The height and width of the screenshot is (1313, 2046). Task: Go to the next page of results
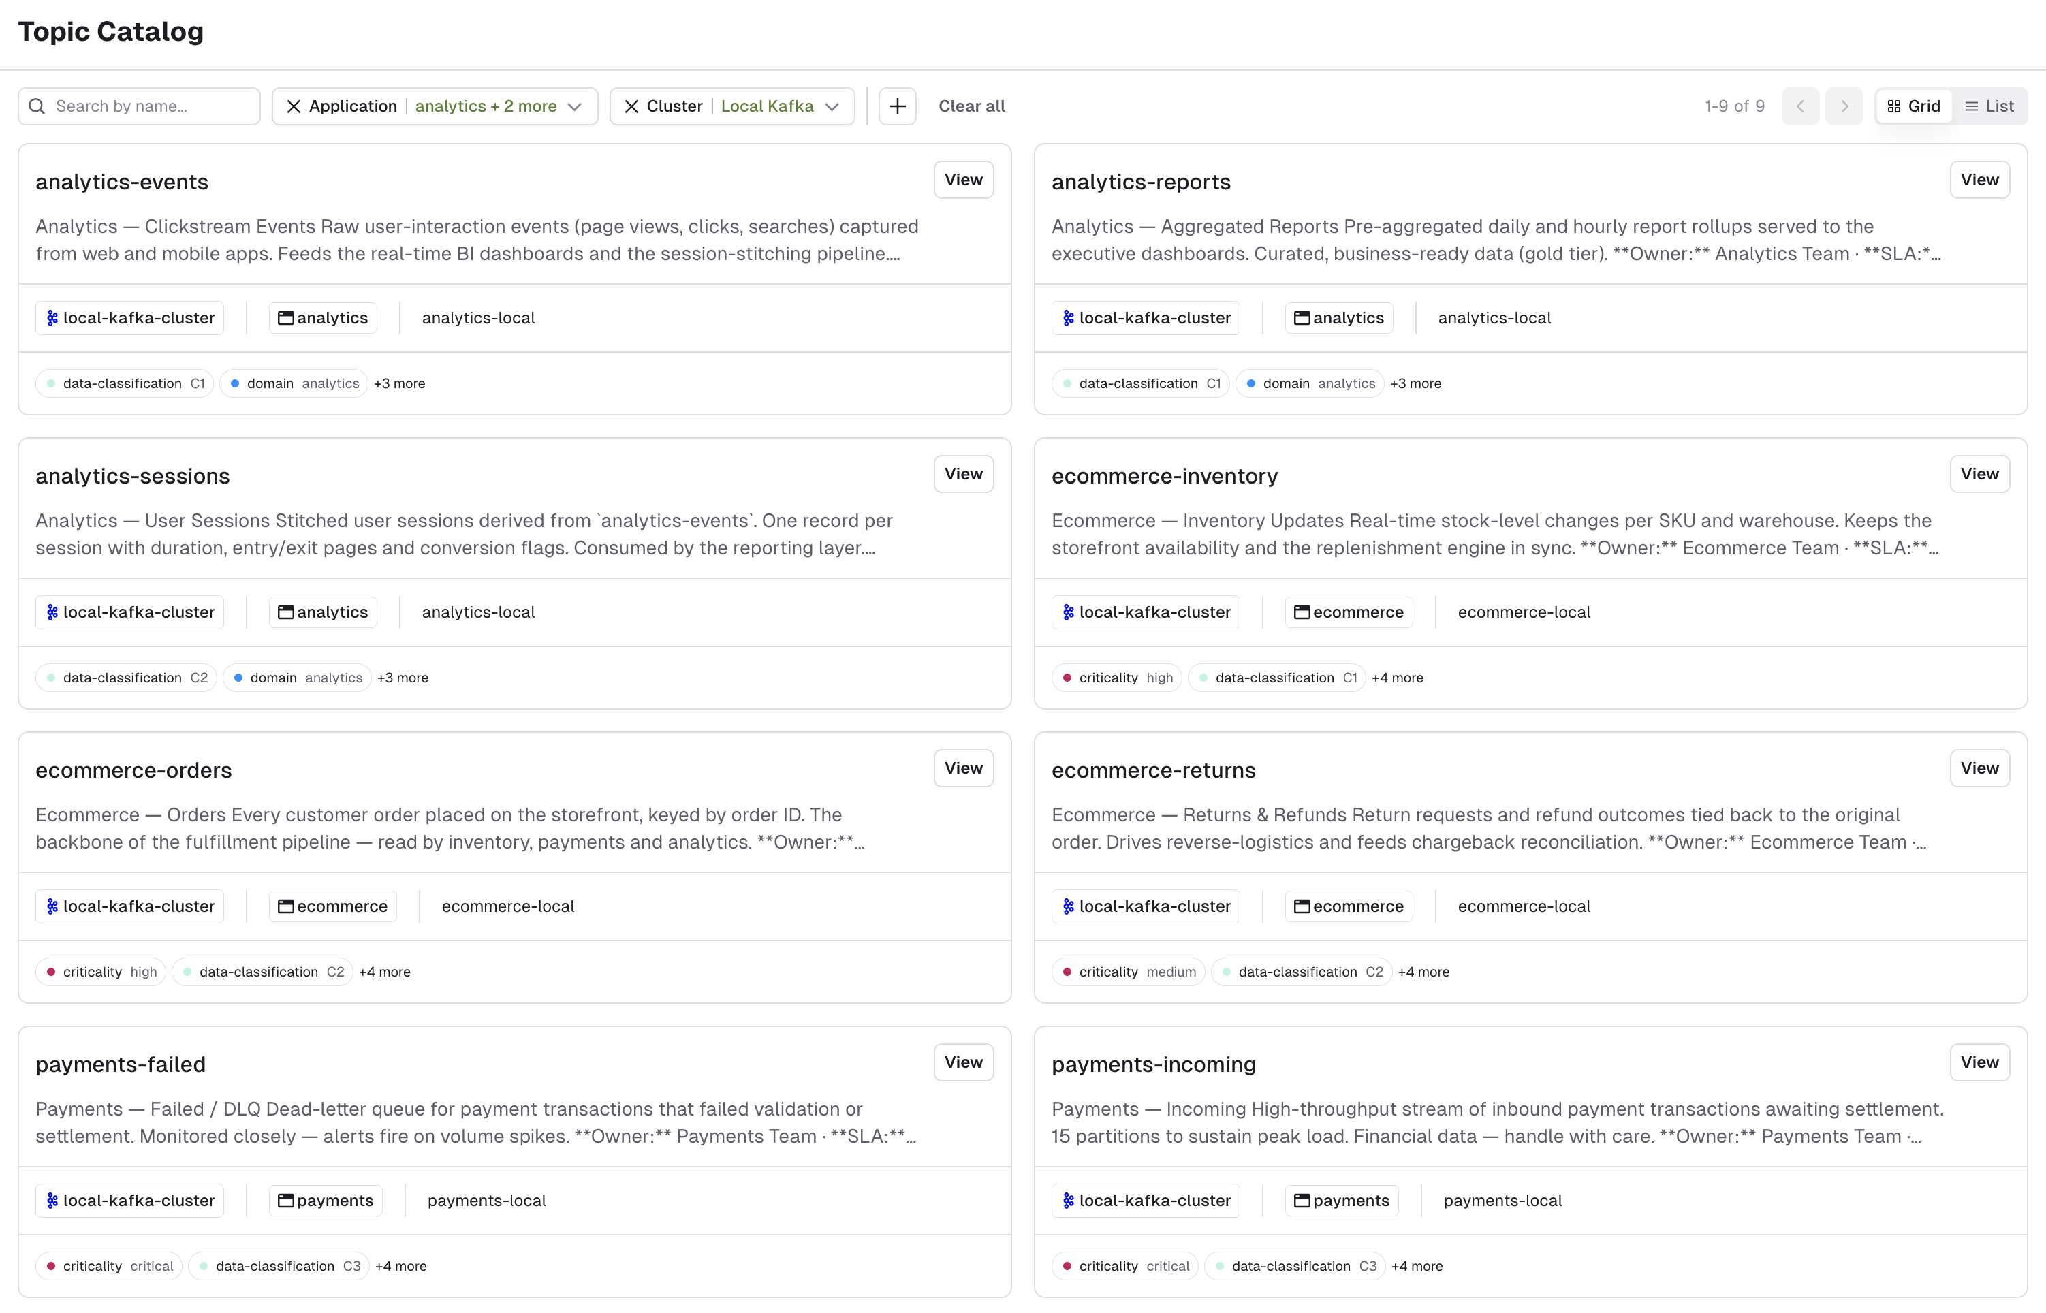pyautogui.click(x=1844, y=106)
